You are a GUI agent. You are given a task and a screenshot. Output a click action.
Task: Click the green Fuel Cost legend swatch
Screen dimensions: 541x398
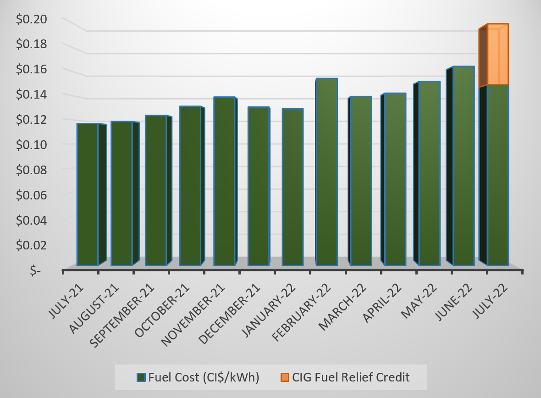141,377
